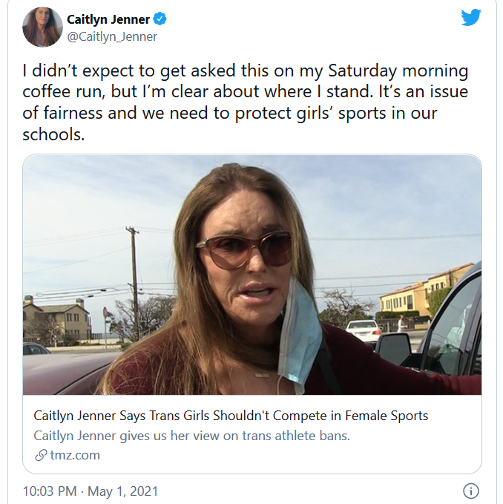This screenshot has height=504, width=503.
Task: Open the article preview image
Action: (x=252, y=275)
